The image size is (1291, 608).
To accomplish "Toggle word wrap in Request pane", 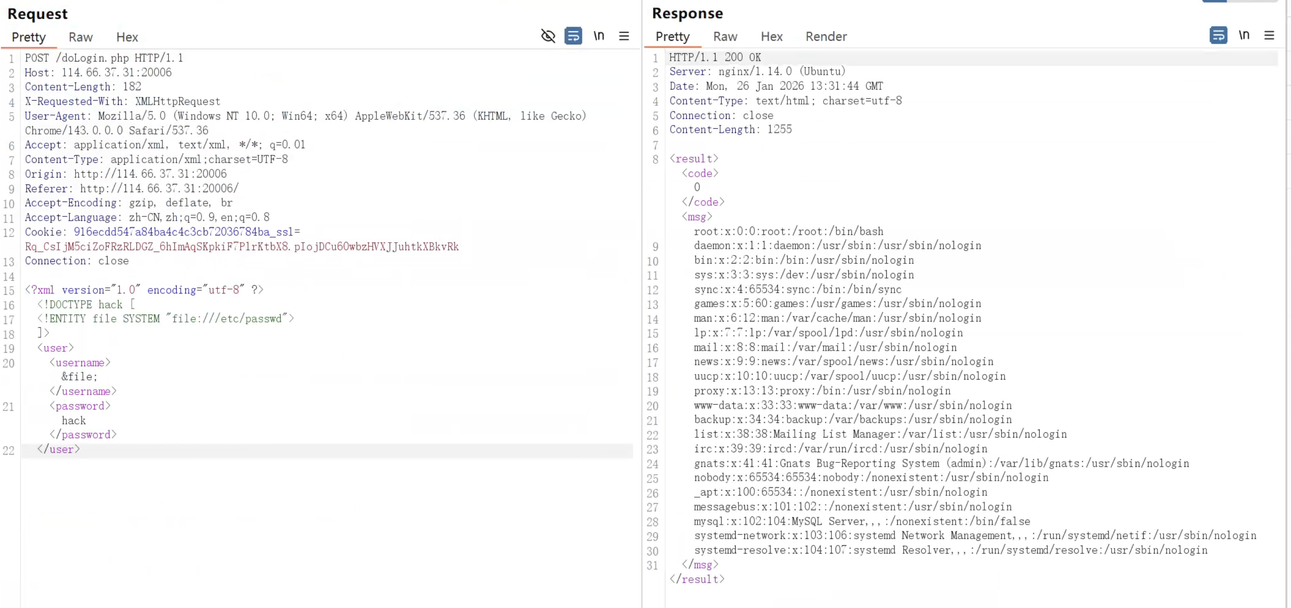I will [x=573, y=36].
